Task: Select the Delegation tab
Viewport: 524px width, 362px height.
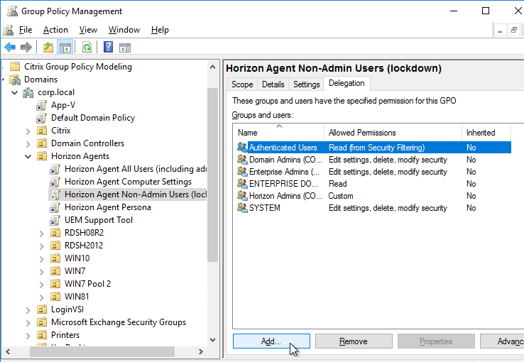Action: coord(346,83)
